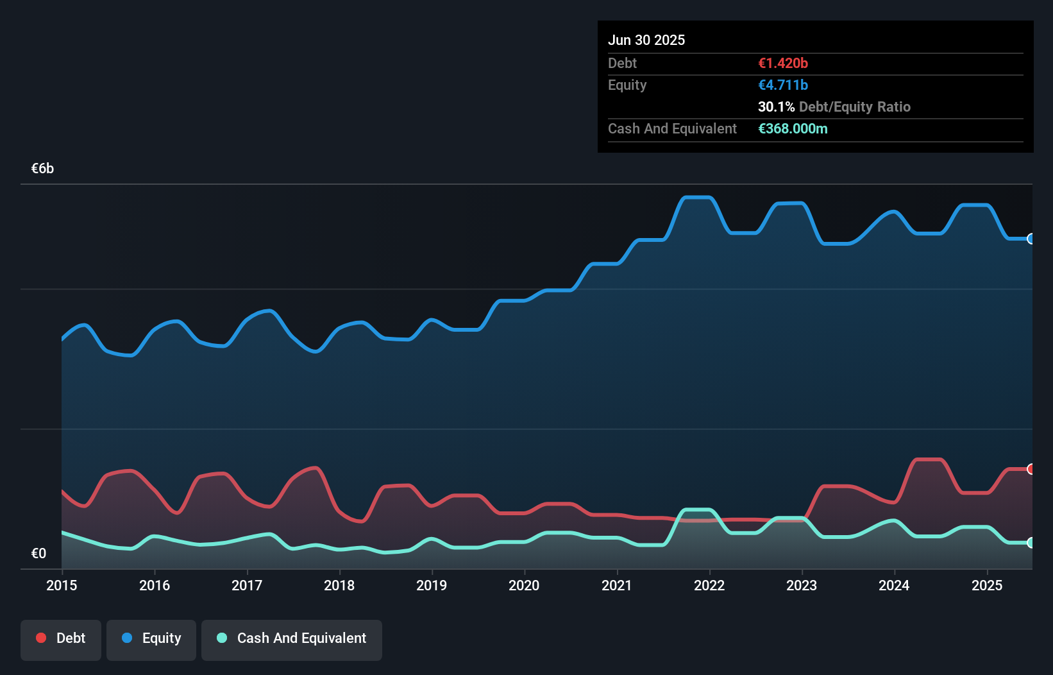The image size is (1053, 675).
Task: Select the Debt endpoint marker on the chart
Action: (x=1031, y=470)
